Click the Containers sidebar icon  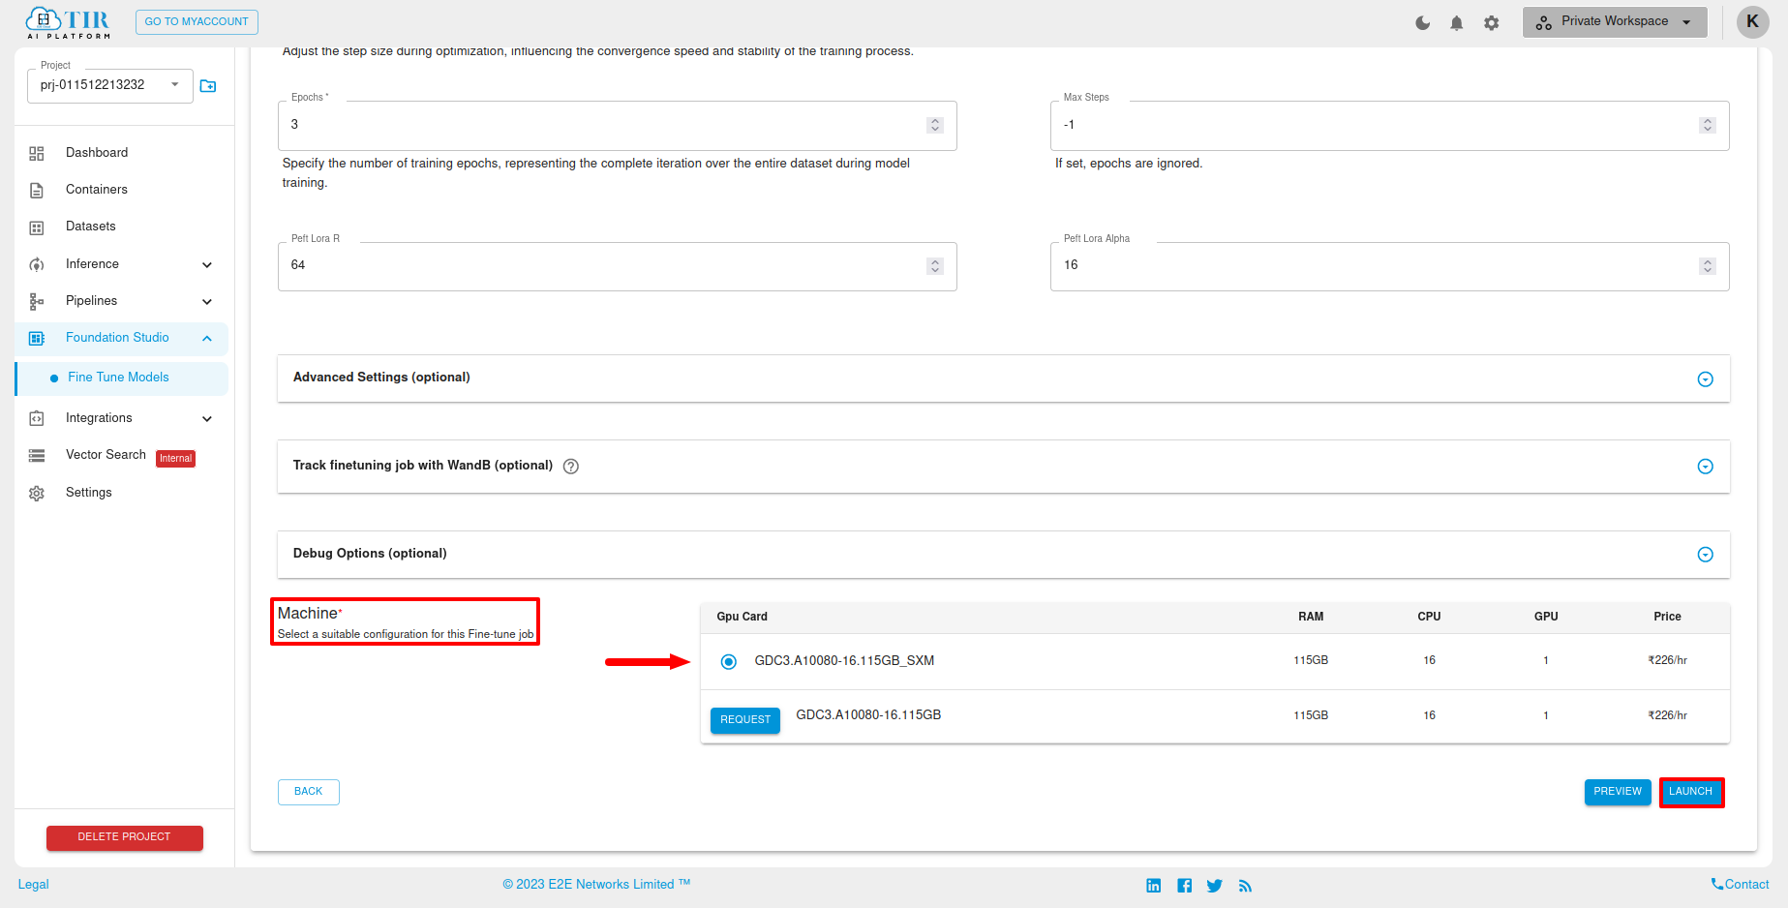pos(37,190)
